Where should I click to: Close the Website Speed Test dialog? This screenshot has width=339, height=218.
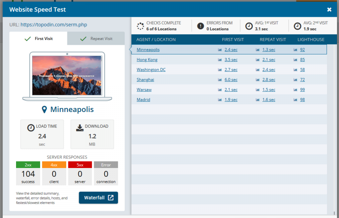[x=329, y=10]
